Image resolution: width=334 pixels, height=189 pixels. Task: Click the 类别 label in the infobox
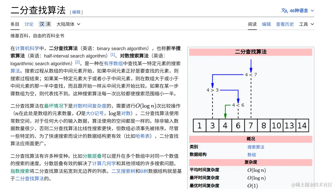tap(194, 147)
